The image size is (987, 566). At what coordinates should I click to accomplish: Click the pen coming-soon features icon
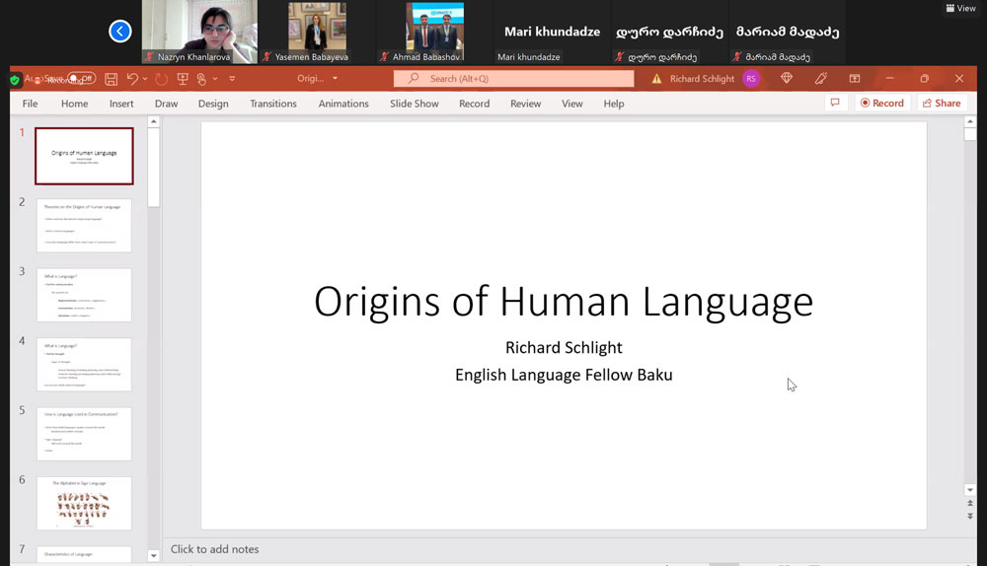pyautogui.click(x=821, y=79)
